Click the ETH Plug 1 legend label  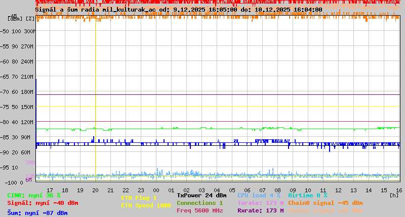point(139,198)
